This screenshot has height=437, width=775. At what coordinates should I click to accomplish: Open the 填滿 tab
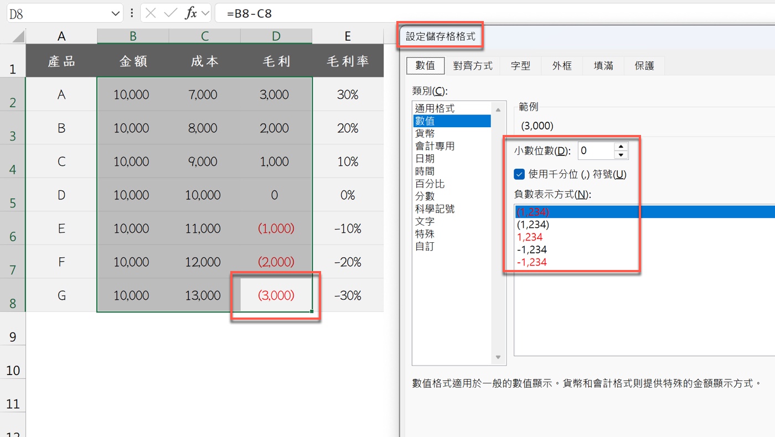pyautogui.click(x=603, y=65)
